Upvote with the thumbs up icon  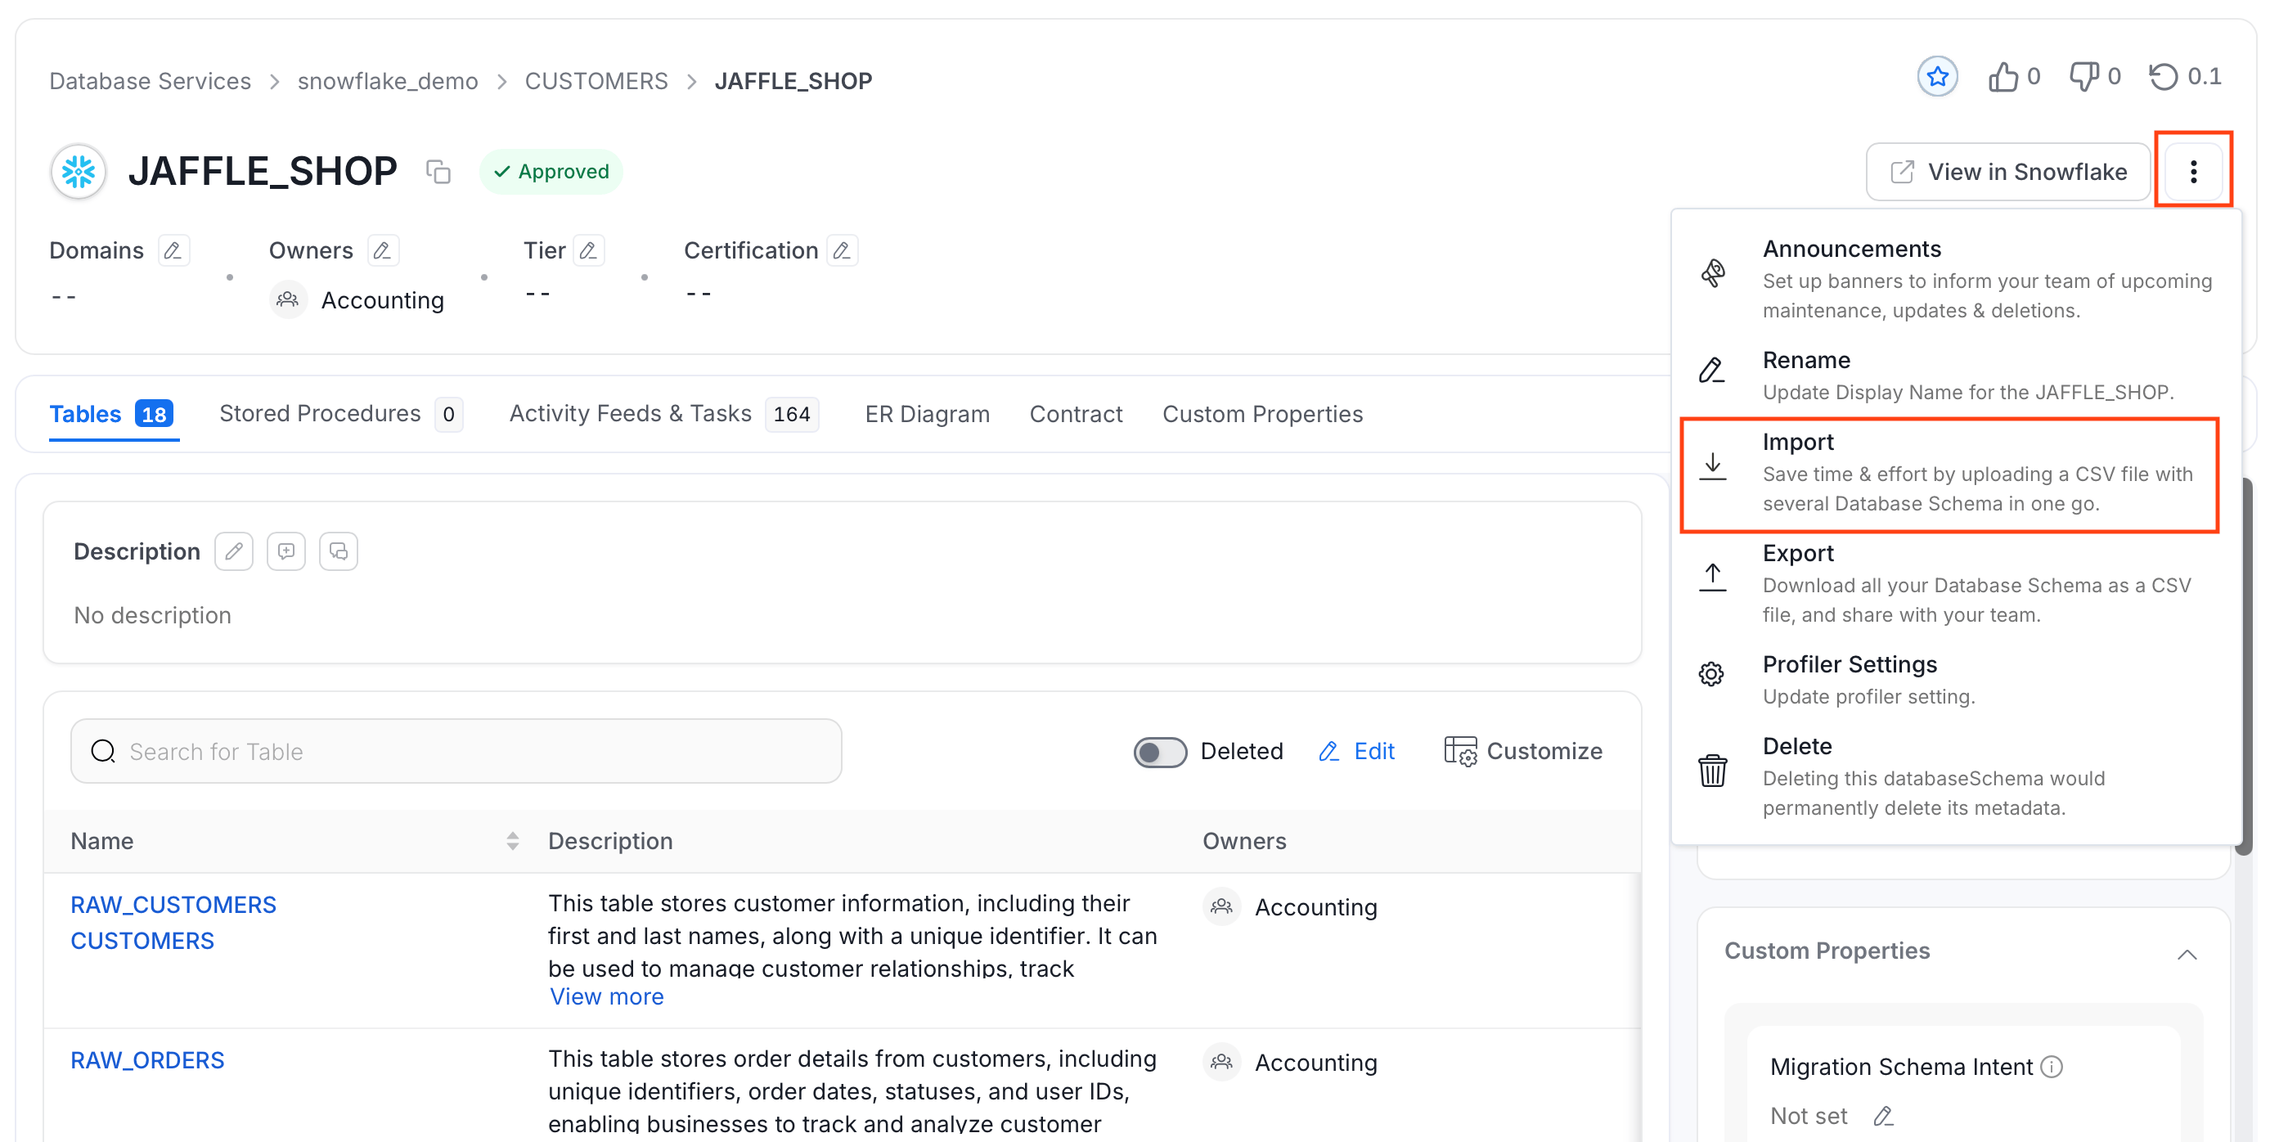point(2003,77)
